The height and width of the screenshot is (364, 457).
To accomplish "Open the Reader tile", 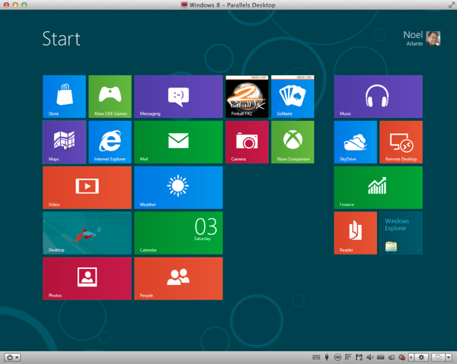I will (x=356, y=233).
